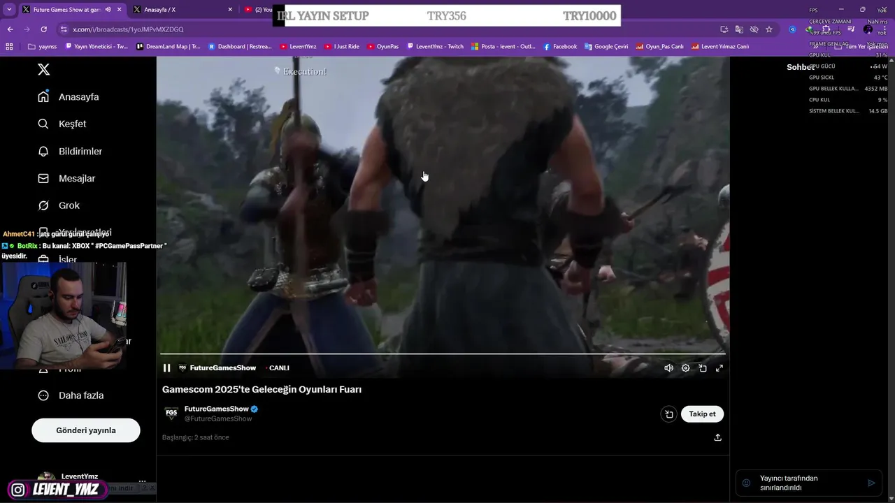
Task: Click the share upload icon
Action: click(x=717, y=437)
